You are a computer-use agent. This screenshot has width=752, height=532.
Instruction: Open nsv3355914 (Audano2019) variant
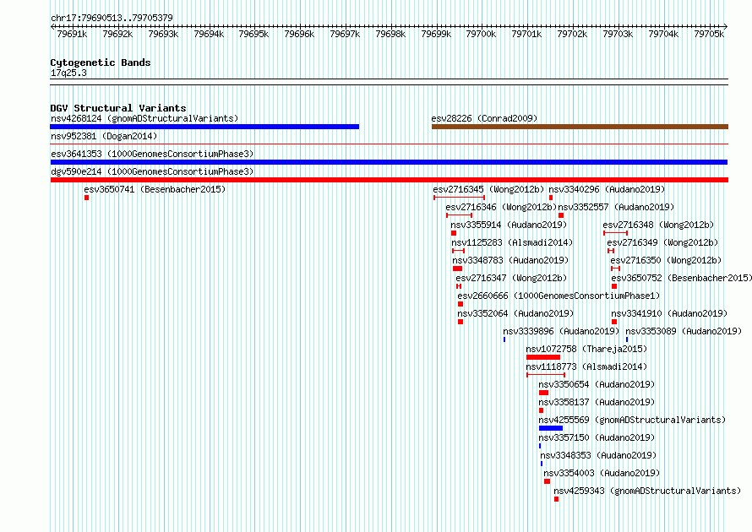click(509, 225)
